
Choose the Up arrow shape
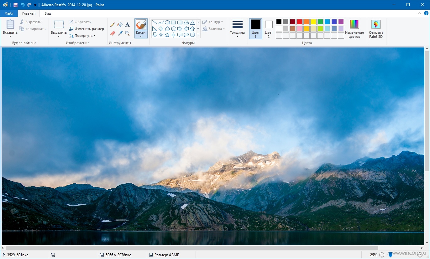tap(192, 29)
